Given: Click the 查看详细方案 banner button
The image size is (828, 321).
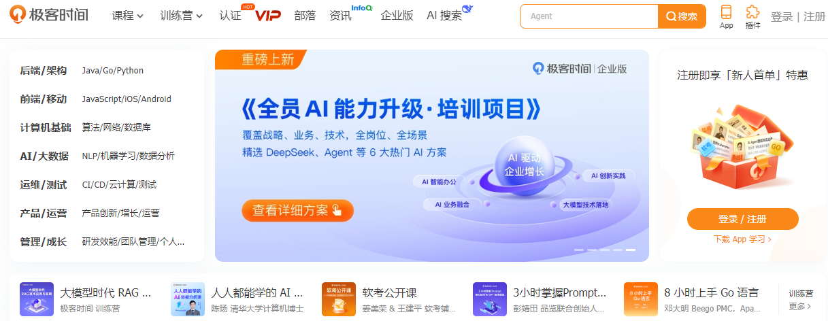Looking at the screenshot, I should coord(298,210).
